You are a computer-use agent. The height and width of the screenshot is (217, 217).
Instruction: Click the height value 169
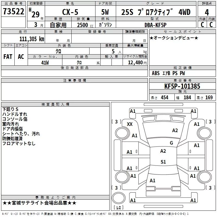(209, 97)
